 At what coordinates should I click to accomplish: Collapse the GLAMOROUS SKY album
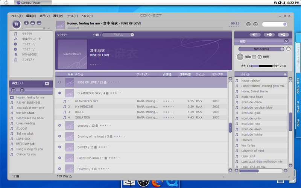coord(59,93)
